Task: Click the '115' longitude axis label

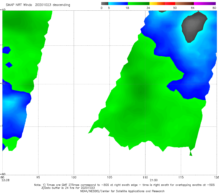Action: (181, 177)
